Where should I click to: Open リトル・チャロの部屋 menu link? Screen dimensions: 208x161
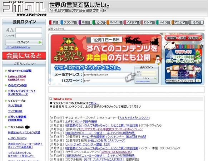pos(20,71)
